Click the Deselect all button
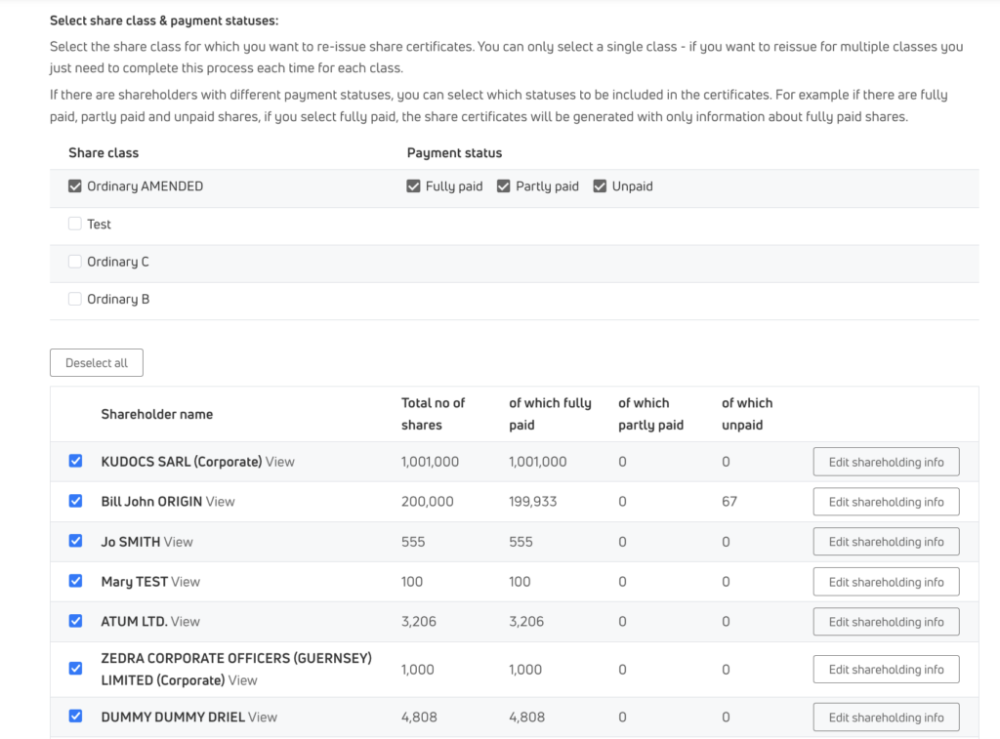The image size is (1000, 739). click(x=97, y=363)
